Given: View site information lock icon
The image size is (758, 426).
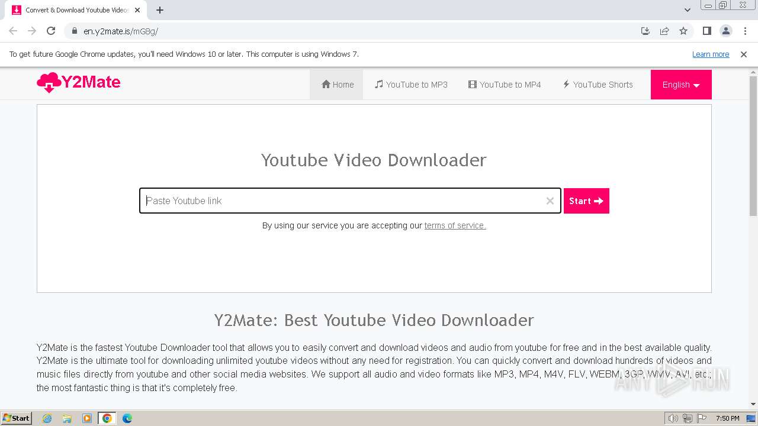Looking at the screenshot, I should pos(74,31).
